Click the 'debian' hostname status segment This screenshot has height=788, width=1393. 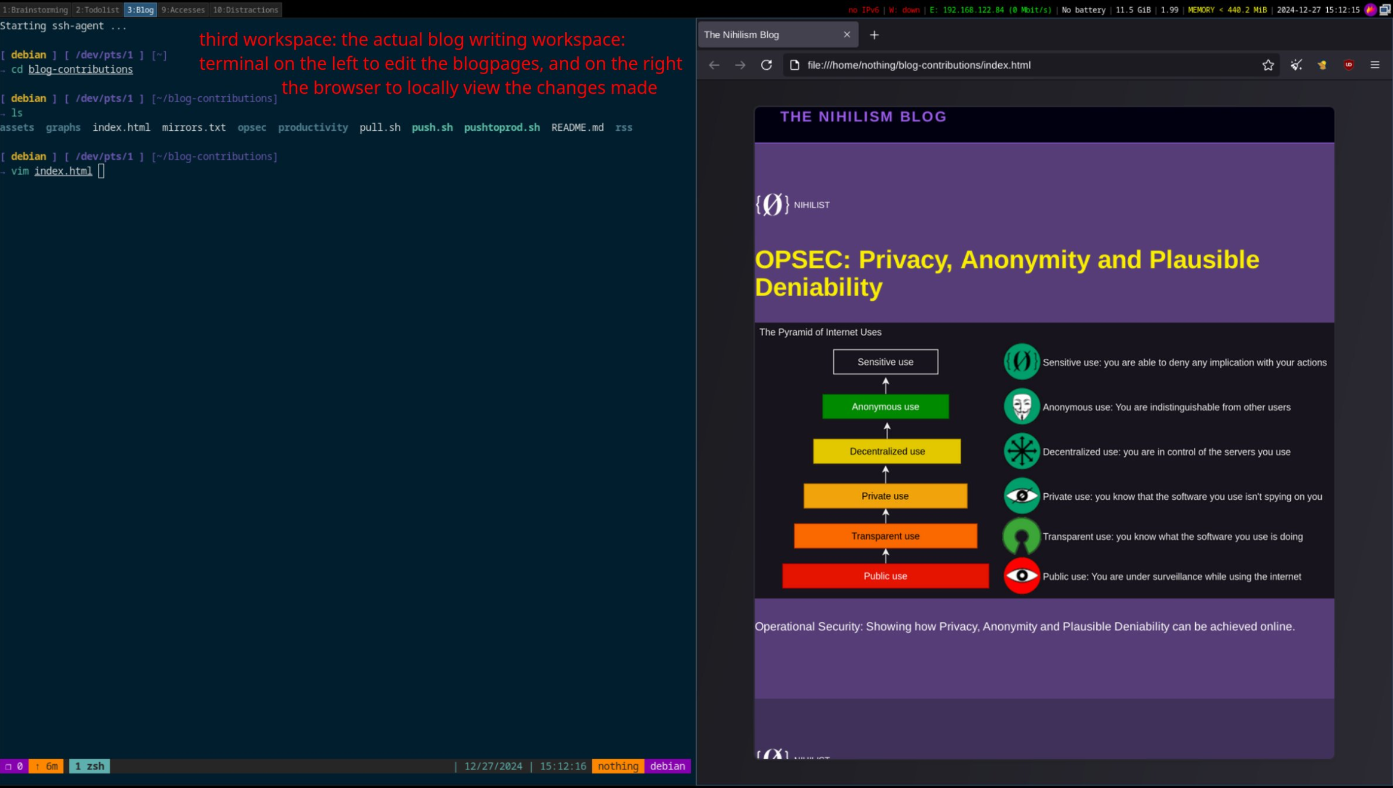pos(667,766)
